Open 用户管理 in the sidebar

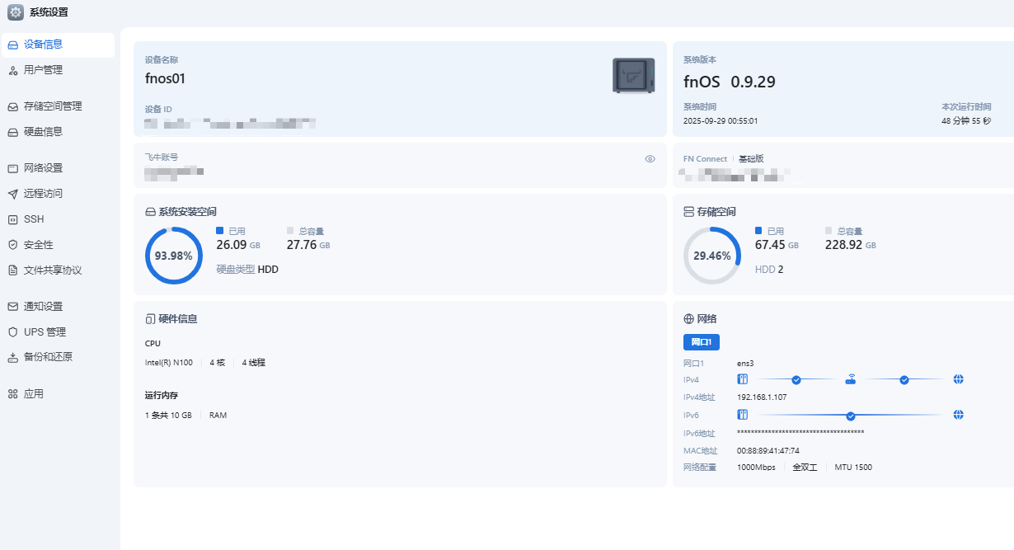click(x=58, y=70)
